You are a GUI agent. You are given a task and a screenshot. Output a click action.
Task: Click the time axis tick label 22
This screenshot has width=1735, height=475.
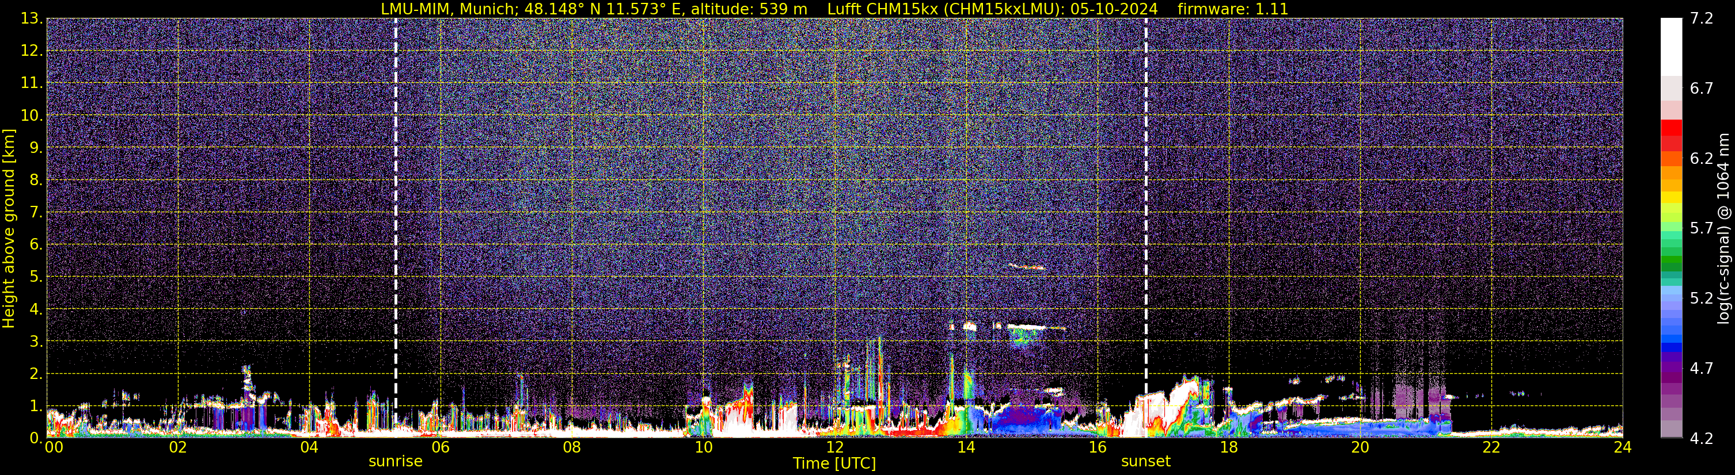point(1491,447)
